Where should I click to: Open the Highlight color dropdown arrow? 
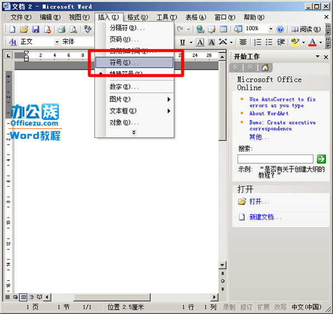[304, 42]
